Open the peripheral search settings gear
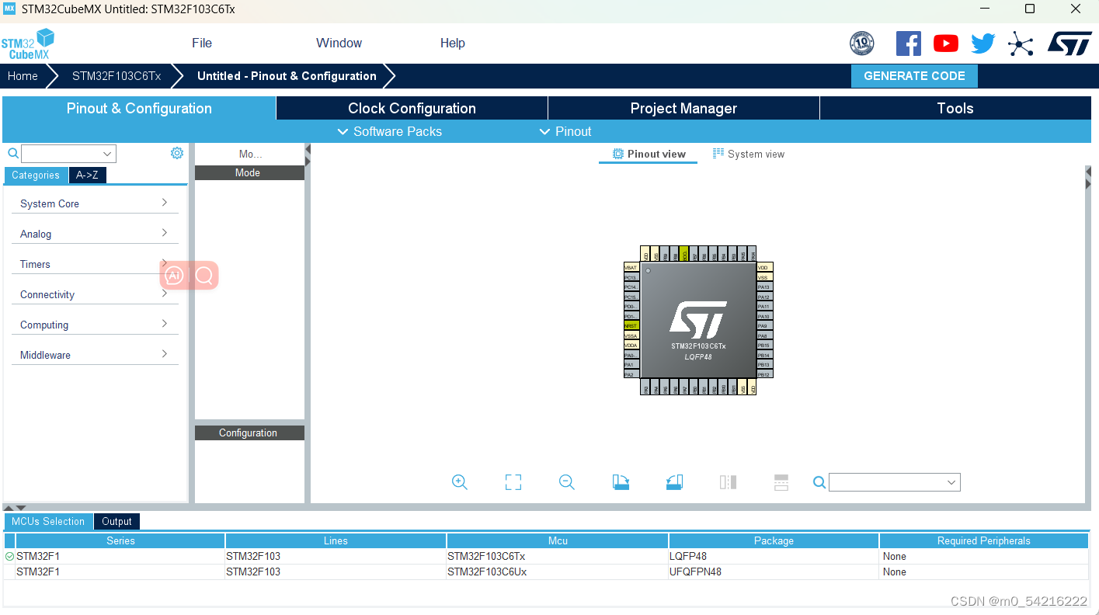 tap(176, 153)
